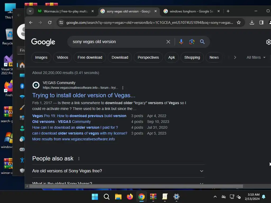Open 'Vegas Pro 19: How to download previous build' link
Screen dimensions: 271x203
click(x=79, y=116)
